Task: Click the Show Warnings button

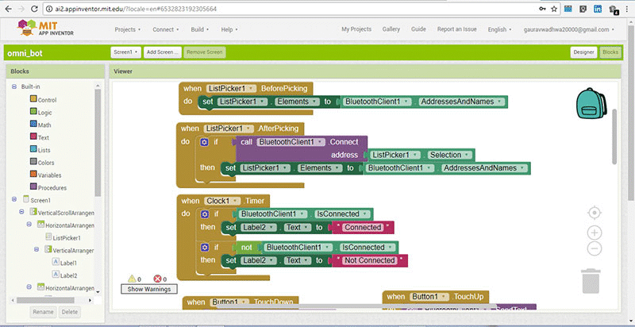Action: click(x=148, y=289)
